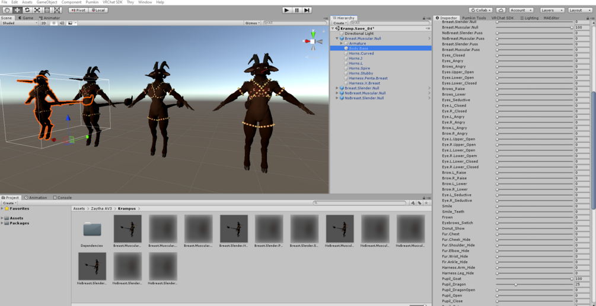This screenshot has width=596, height=306.
Task: Click the Breast.Muscular.Null blendshape slider
Action: [534, 27]
